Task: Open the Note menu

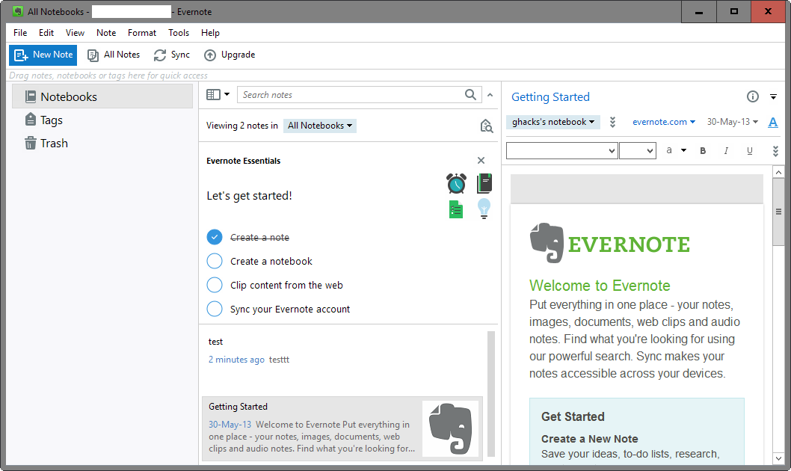Action: click(106, 33)
